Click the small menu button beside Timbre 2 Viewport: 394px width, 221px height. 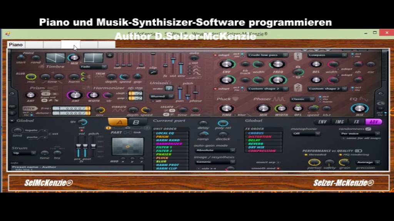110,55
